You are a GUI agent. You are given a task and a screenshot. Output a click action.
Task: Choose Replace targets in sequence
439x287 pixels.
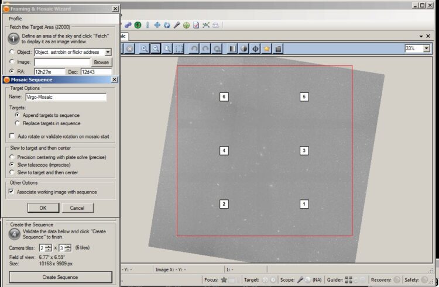pyautogui.click(x=18, y=123)
